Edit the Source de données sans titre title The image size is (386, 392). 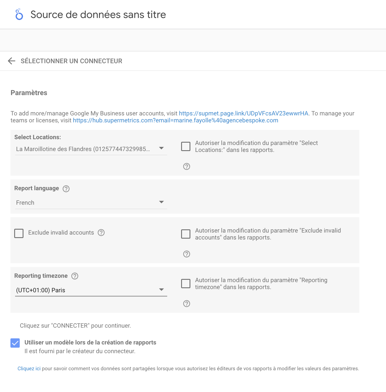(x=98, y=14)
